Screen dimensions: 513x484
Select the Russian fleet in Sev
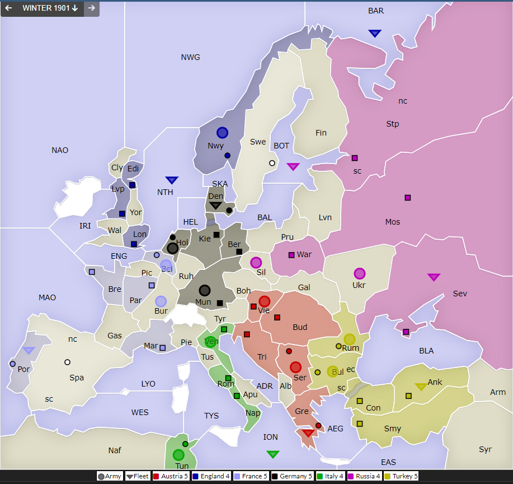[434, 277]
